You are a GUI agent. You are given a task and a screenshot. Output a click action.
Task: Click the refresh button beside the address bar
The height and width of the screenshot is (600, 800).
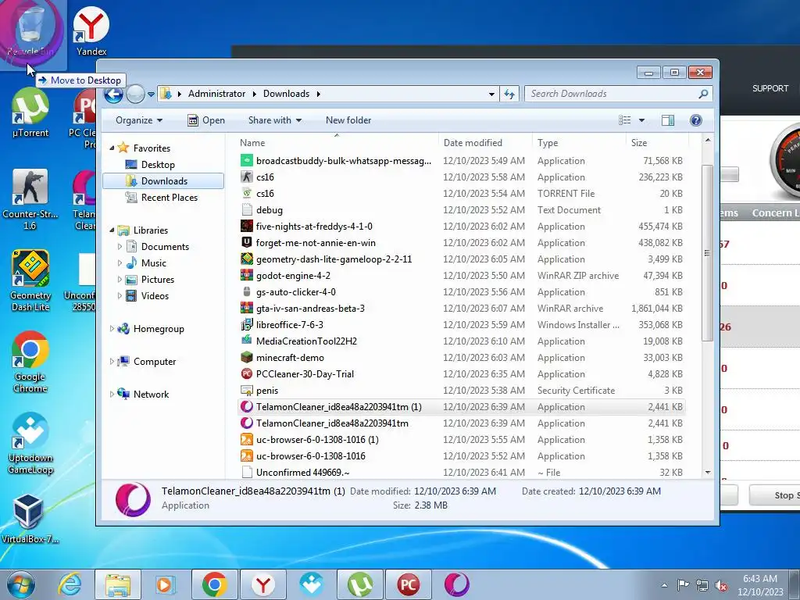point(509,94)
